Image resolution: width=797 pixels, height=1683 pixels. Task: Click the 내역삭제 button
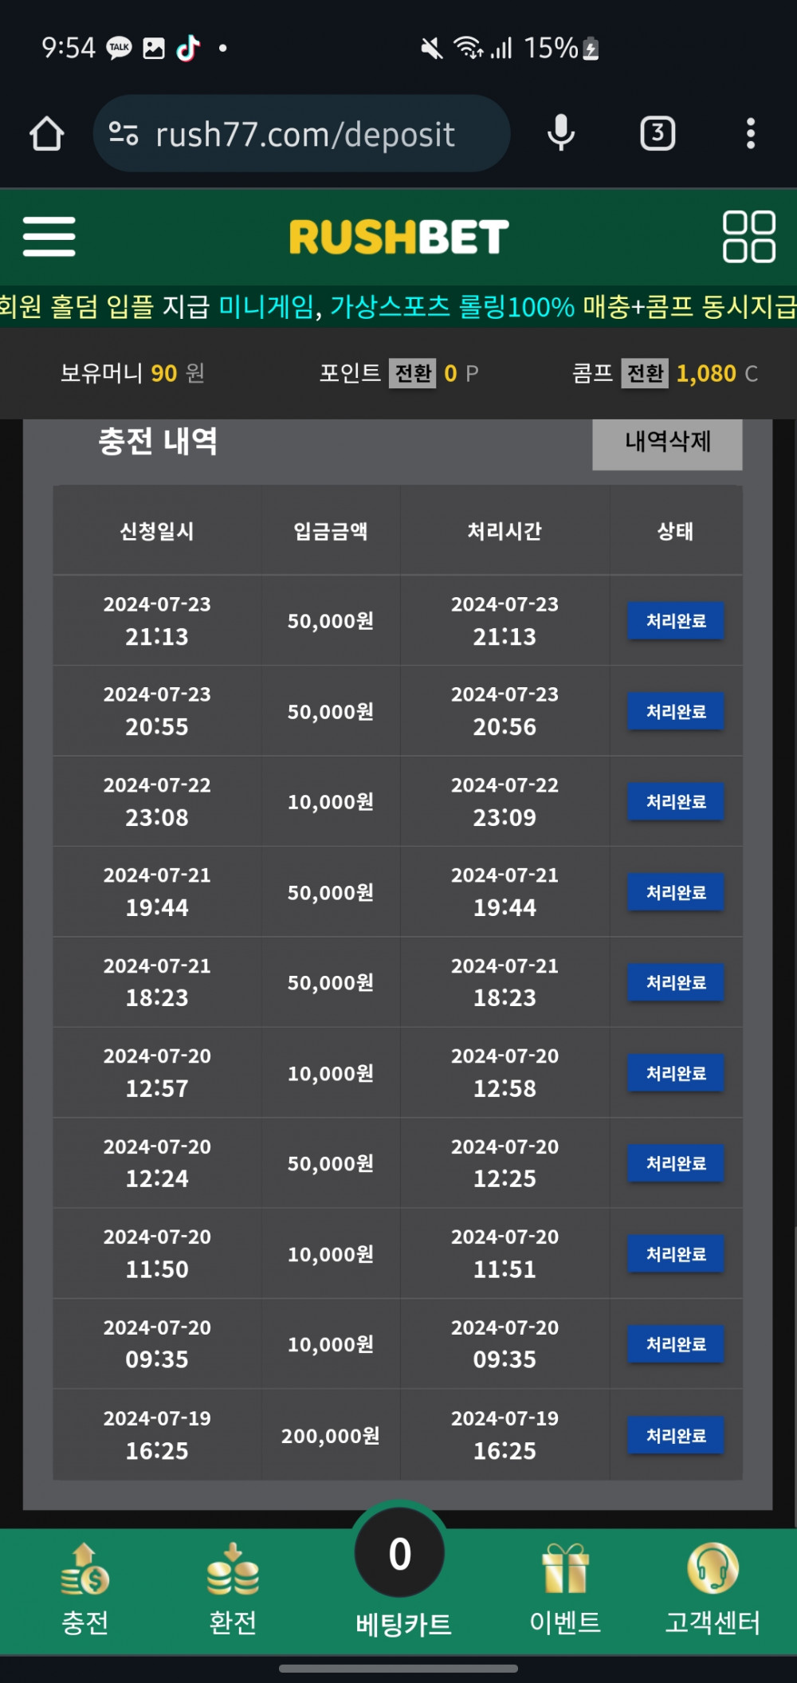click(667, 442)
